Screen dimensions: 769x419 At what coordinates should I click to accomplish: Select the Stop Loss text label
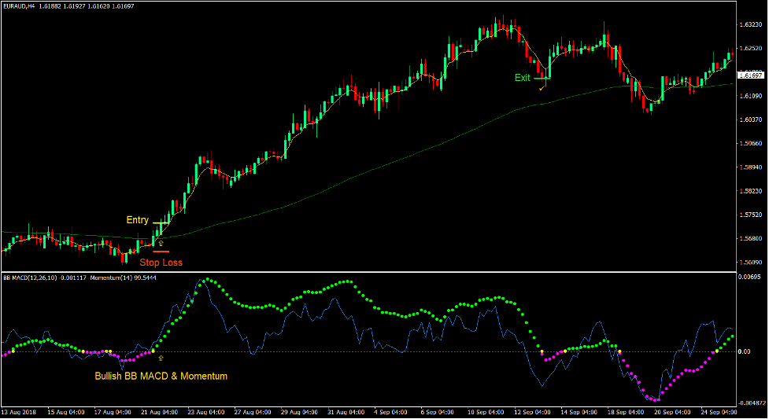[161, 263]
